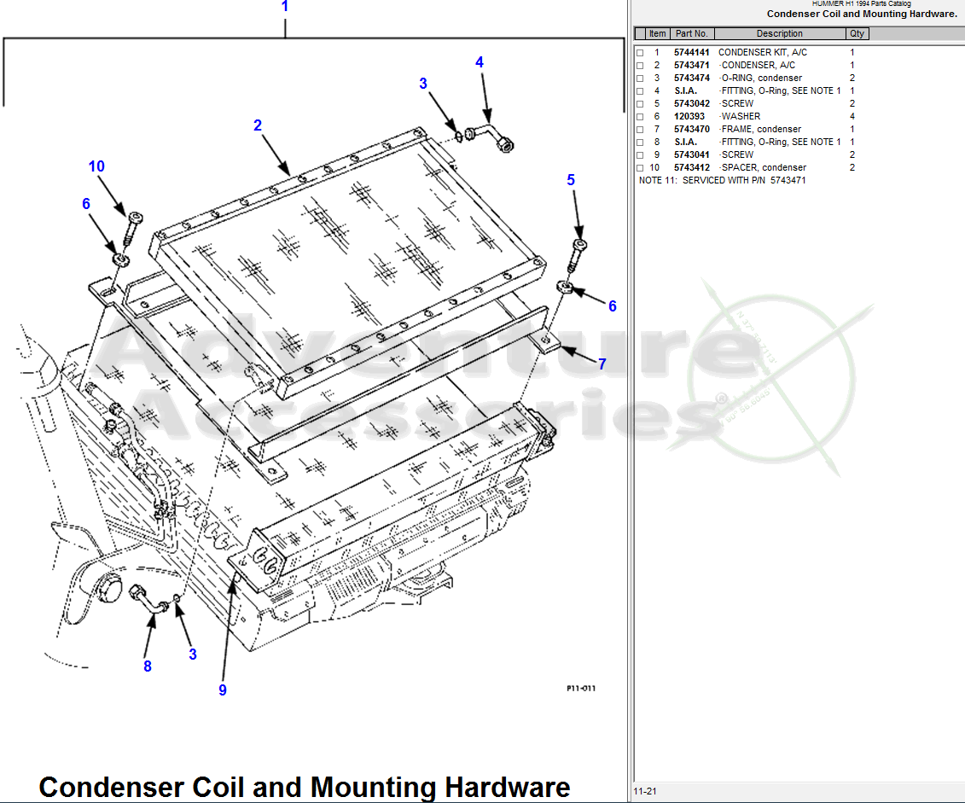Select part number 120393
The width and height of the screenshot is (965, 803).
689,116
